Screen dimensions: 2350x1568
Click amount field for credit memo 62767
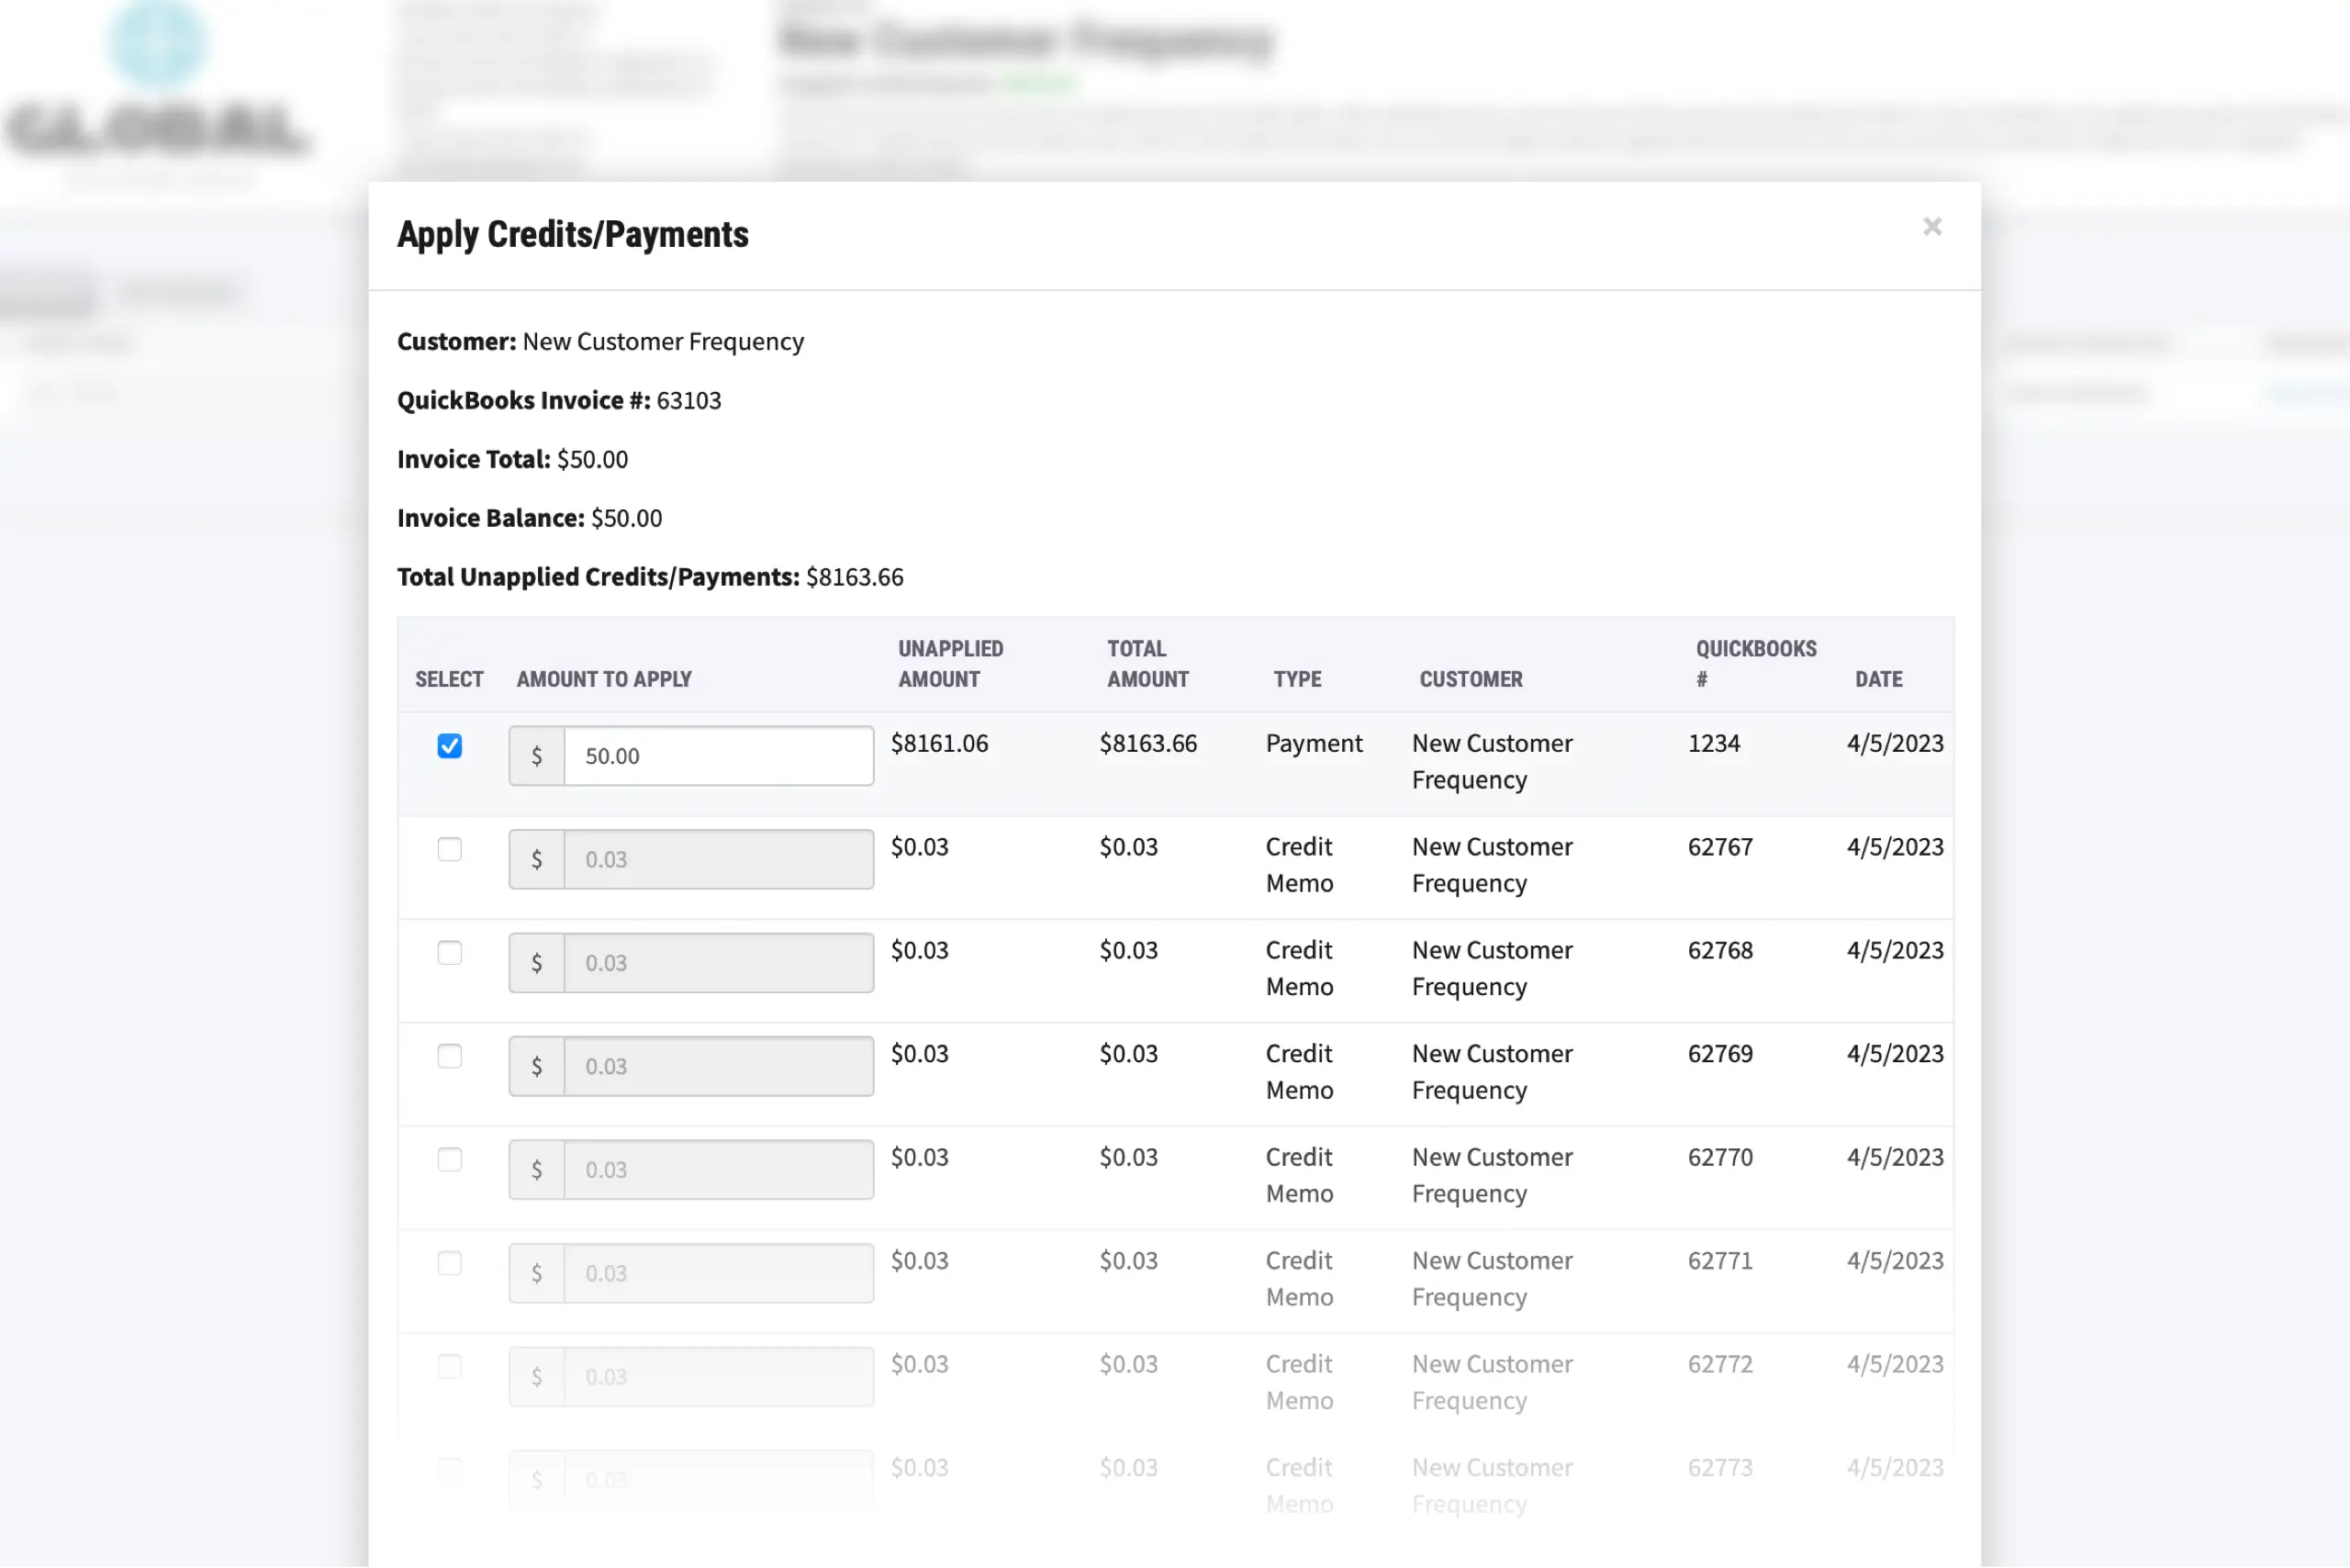pyautogui.click(x=718, y=859)
